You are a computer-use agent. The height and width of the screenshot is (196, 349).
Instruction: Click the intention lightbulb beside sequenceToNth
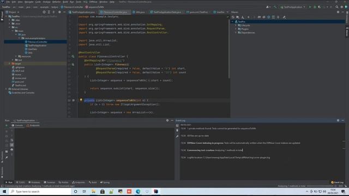81,100
